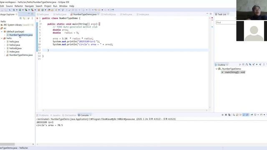The image size is (267, 150).
Task: Click editor line 8 area calculation code
Action: [73, 39]
